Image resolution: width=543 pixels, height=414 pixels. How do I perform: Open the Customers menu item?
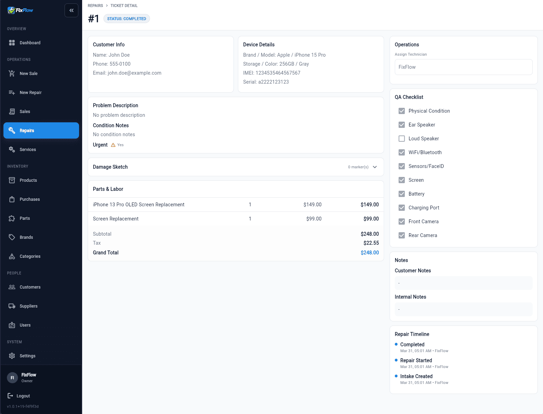pyautogui.click(x=30, y=287)
